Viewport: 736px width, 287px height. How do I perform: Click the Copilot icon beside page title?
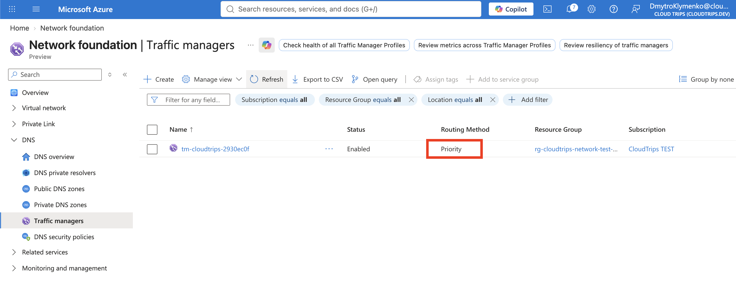click(x=266, y=45)
